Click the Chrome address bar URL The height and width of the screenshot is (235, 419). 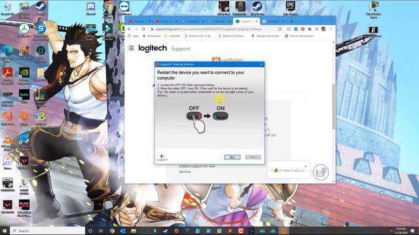208,29
